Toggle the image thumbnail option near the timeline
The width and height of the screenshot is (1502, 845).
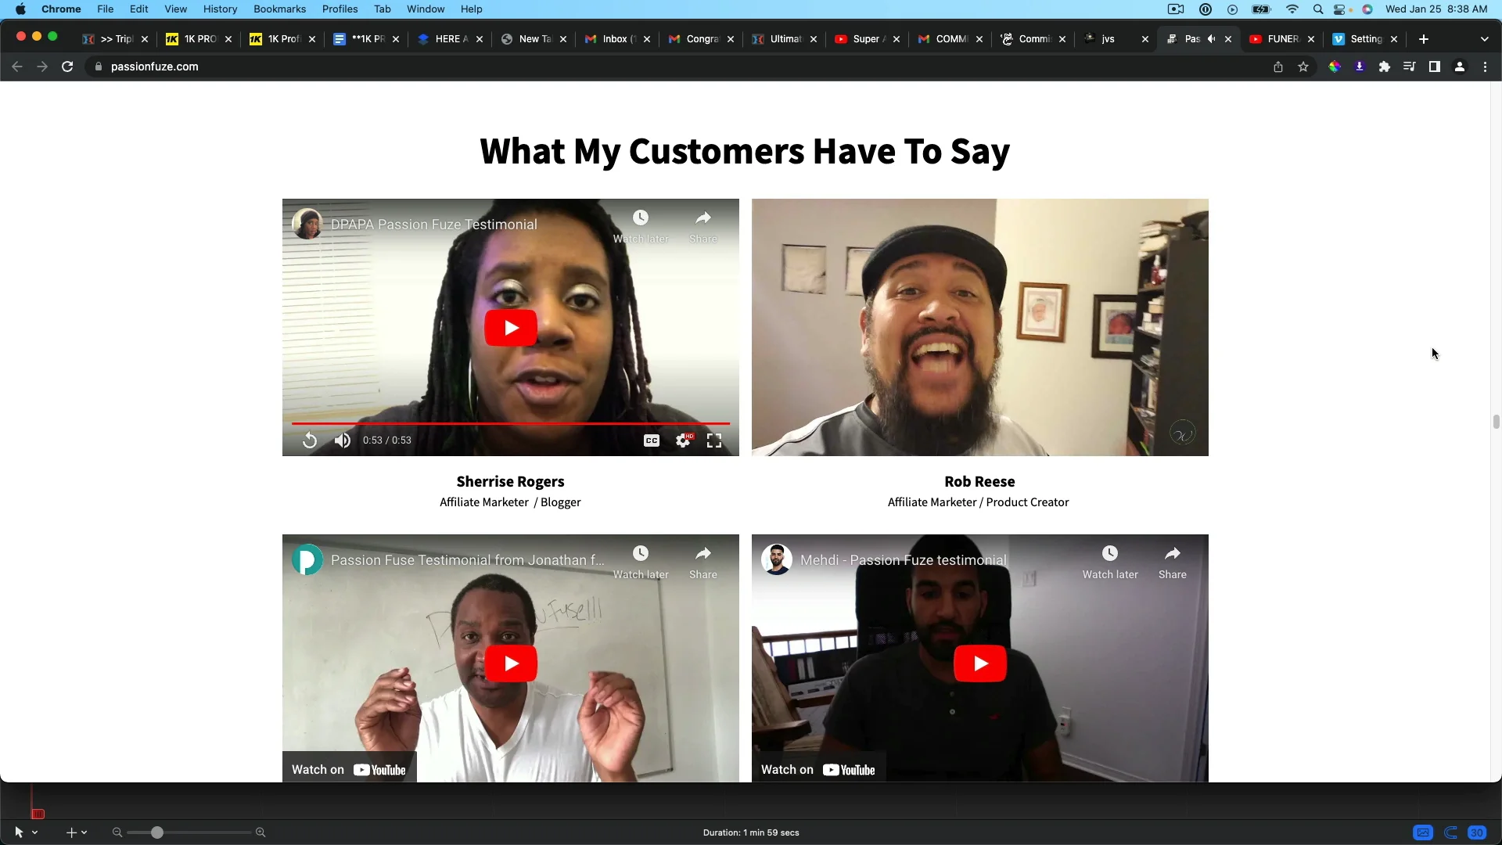point(1423,832)
